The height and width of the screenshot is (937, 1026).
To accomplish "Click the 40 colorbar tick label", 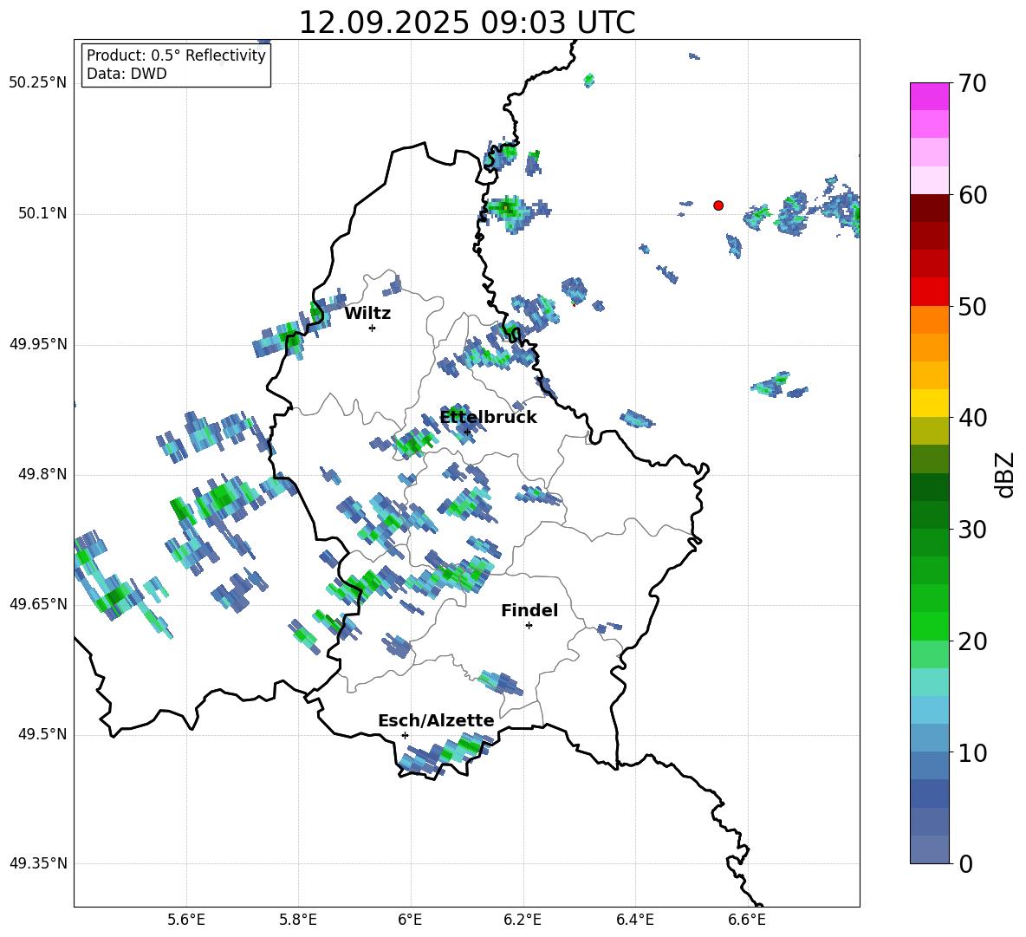I will pyautogui.click(x=972, y=418).
